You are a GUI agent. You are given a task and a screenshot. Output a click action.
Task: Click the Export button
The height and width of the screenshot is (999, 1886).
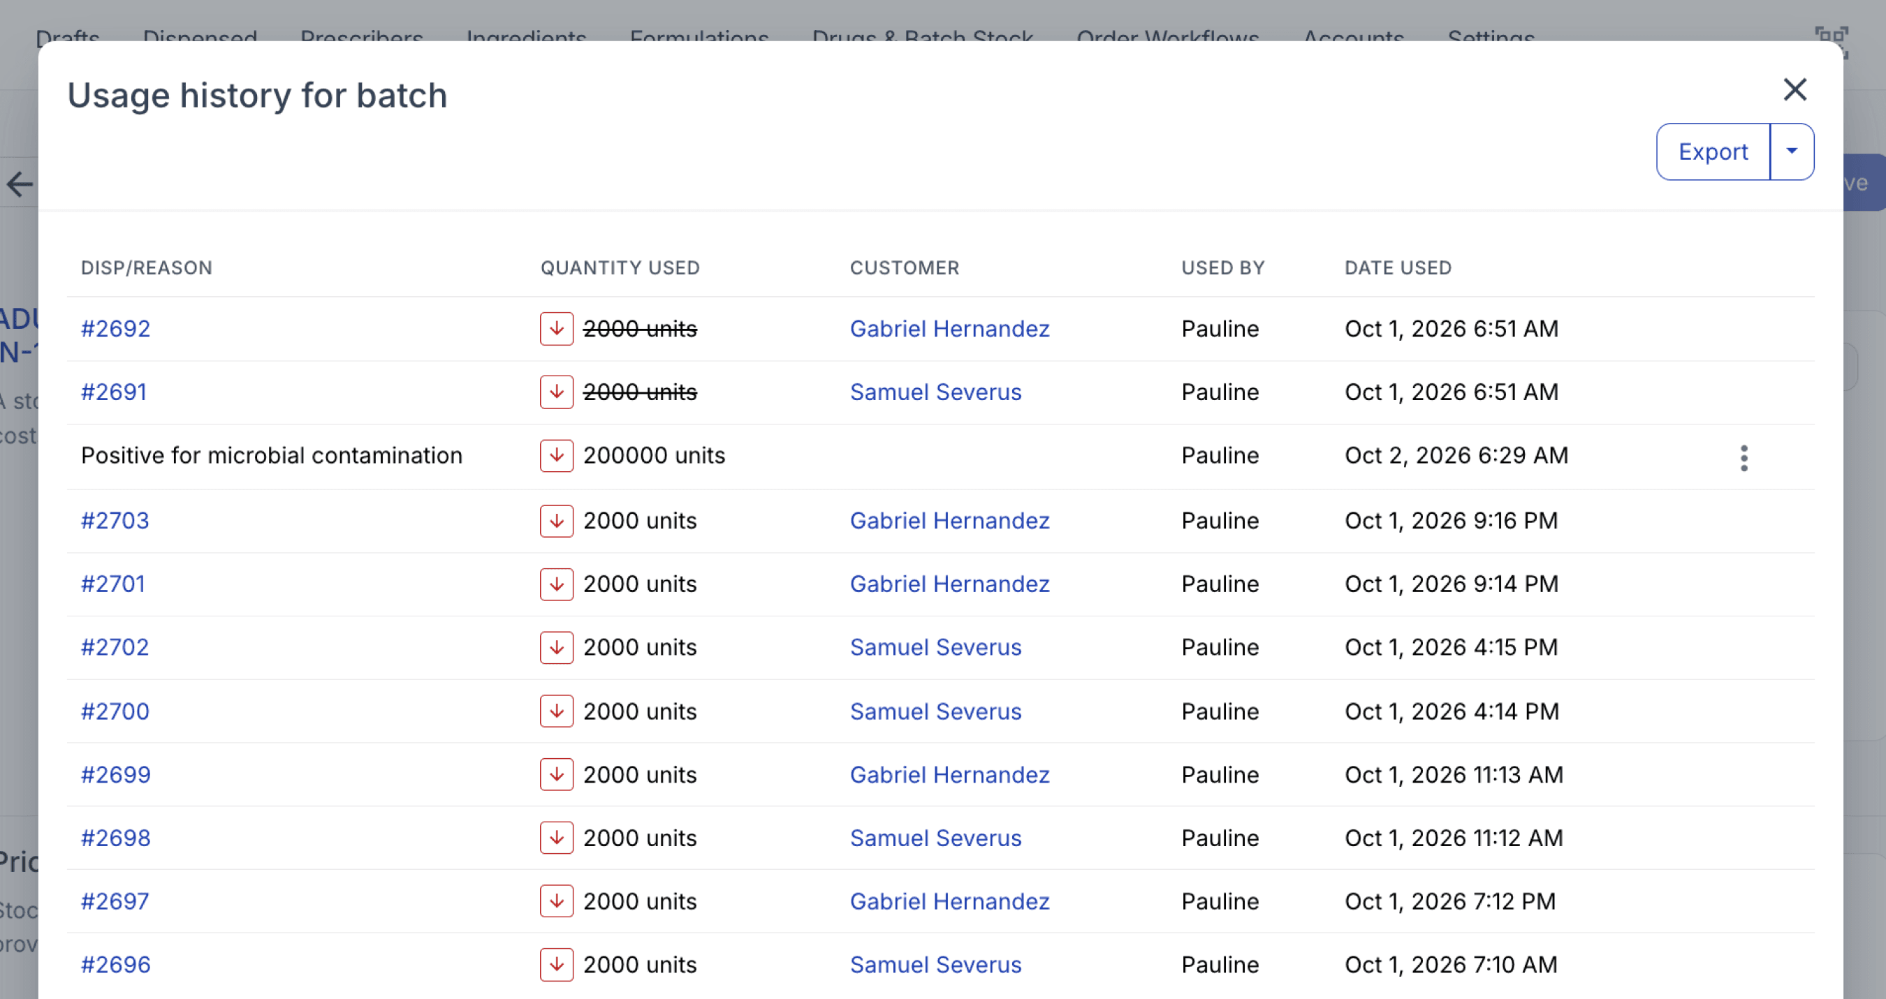(1713, 151)
